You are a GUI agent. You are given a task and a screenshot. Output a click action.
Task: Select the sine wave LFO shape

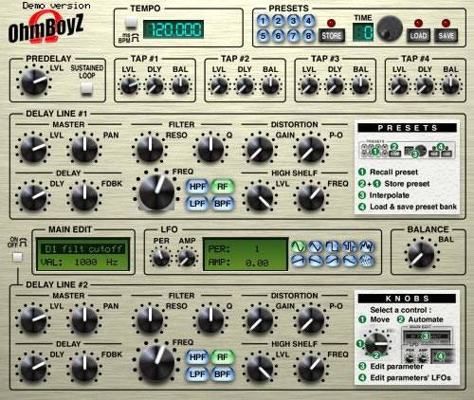pos(299,246)
